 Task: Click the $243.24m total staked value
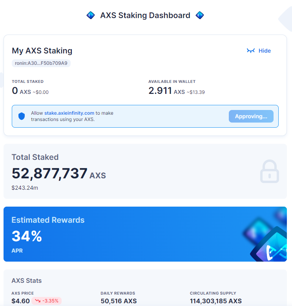(25, 188)
